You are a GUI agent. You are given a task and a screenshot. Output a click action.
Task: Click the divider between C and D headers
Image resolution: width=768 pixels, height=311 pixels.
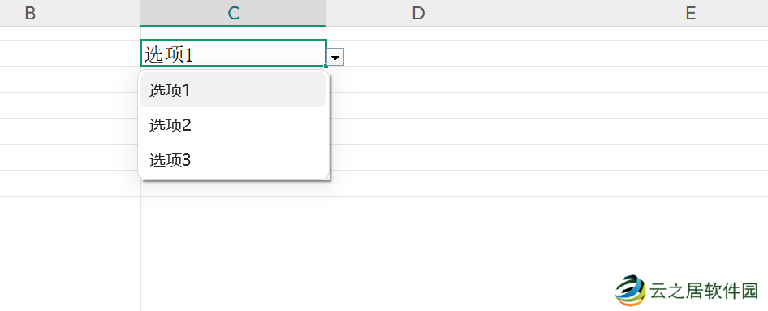[326, 13]
